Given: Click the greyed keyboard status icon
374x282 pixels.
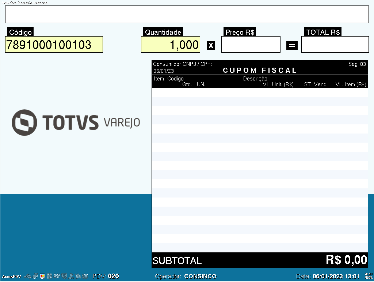Looking at the screenshot, I should [x=85, y=276].
